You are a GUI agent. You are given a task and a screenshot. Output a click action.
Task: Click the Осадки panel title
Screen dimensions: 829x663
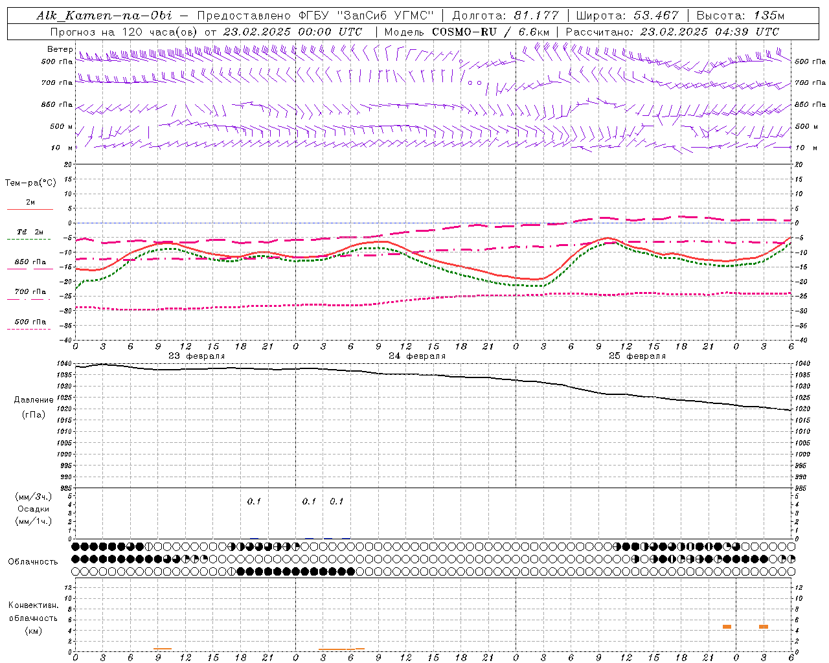[34, 509]
